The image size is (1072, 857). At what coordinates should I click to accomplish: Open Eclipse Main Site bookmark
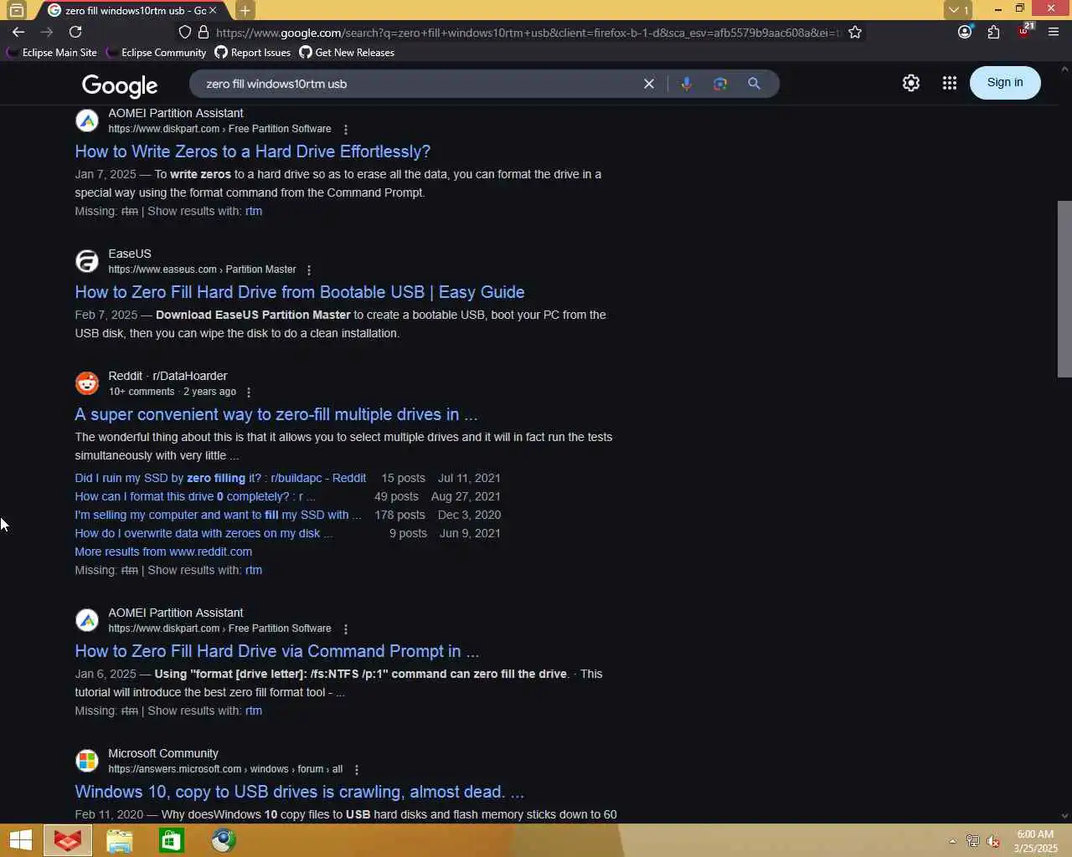click(x=52, y=52)
